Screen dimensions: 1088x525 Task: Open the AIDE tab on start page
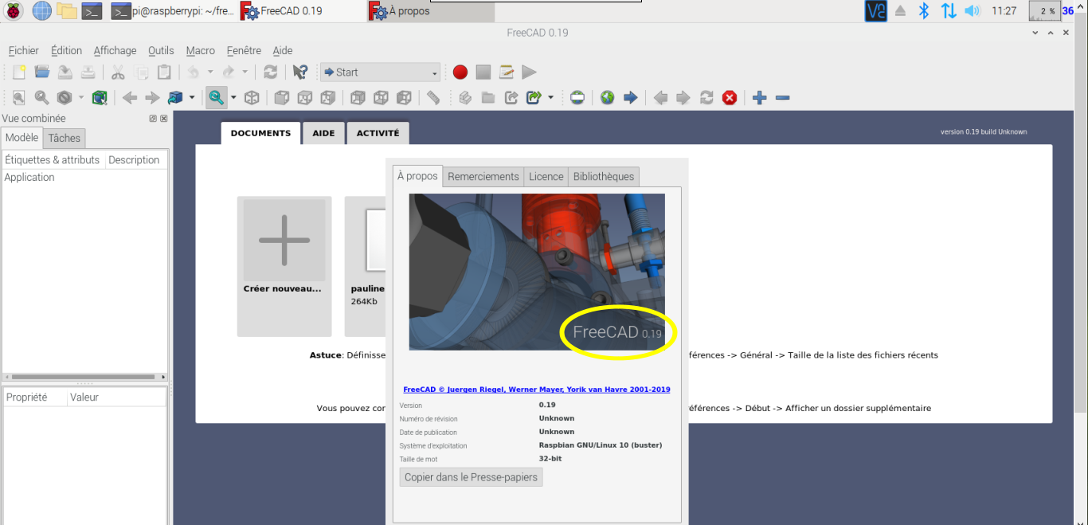click(x=323, y=133)
